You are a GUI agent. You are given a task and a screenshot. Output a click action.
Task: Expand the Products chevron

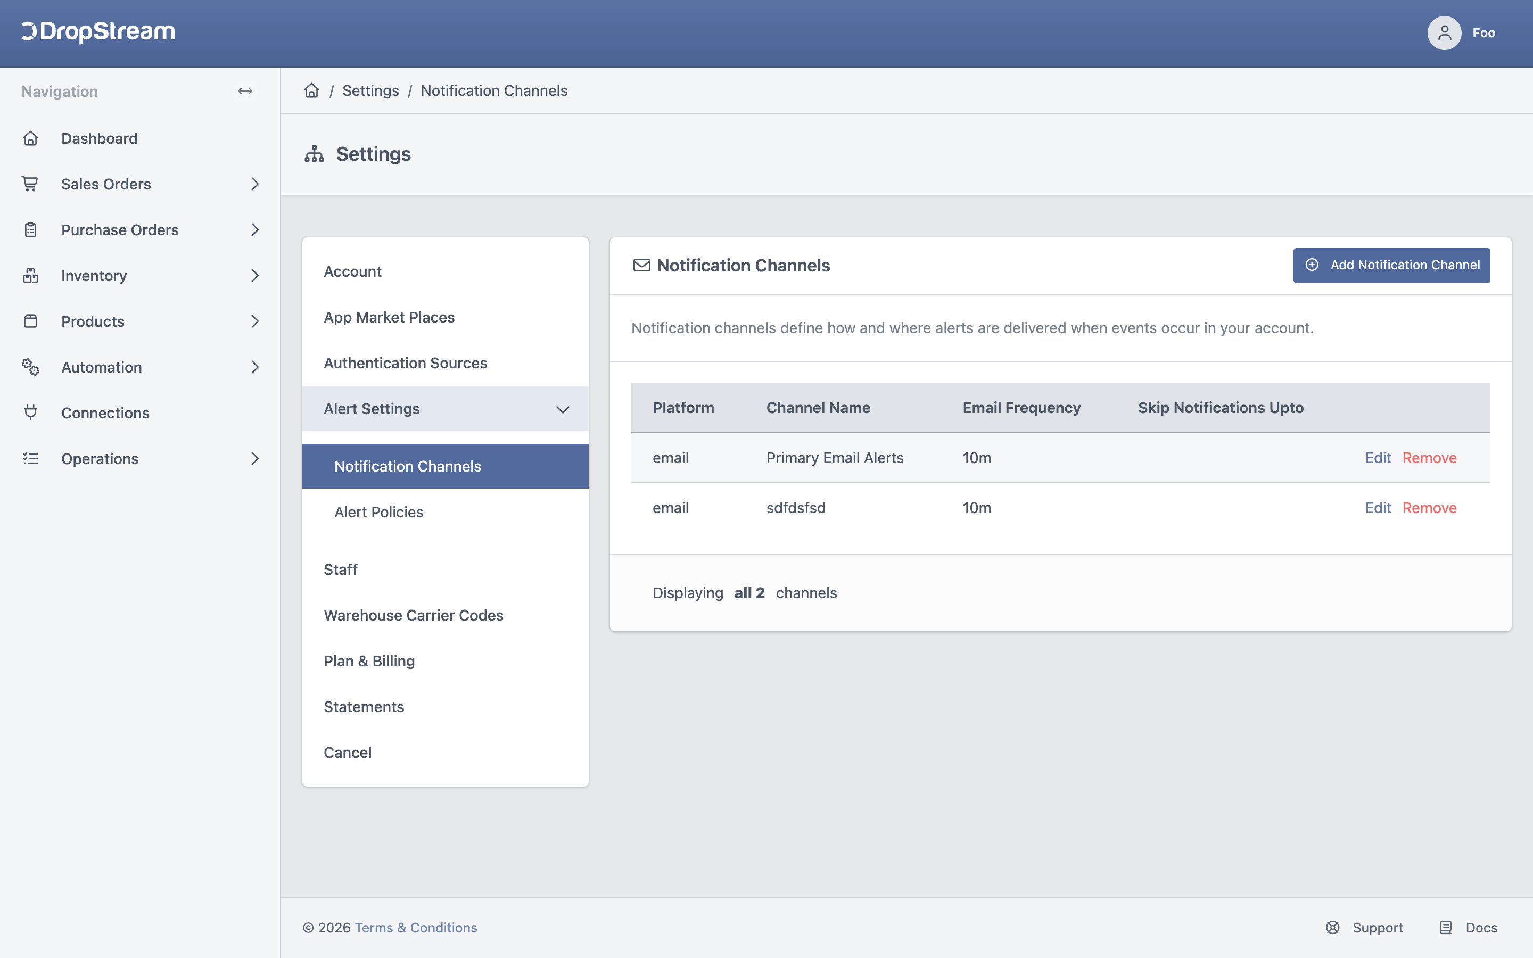click(x=254, y=321)
